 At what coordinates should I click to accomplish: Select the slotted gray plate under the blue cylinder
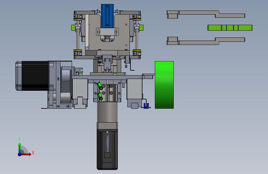pos(107,32)
